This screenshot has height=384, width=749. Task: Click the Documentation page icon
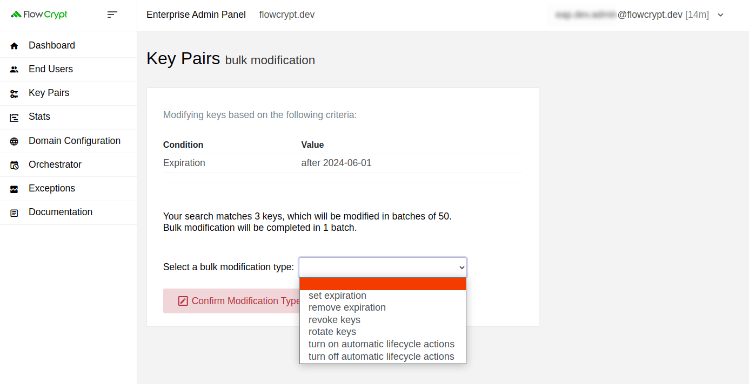click(x=14, y=212)
